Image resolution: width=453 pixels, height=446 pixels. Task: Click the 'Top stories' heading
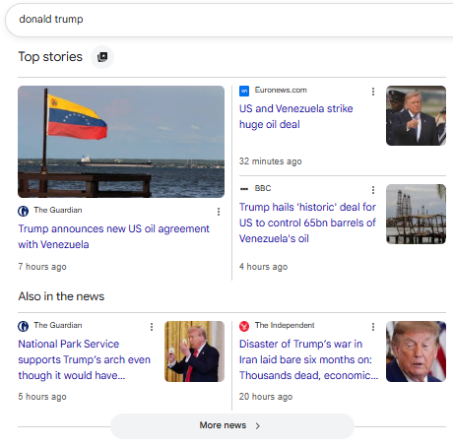pyautogui.click(x=50, y=57)
